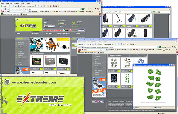Viewport: 178px width, 114px height.
Task: Open Back history dropdown arrow in home page IE window
Action: pos(7,6)
